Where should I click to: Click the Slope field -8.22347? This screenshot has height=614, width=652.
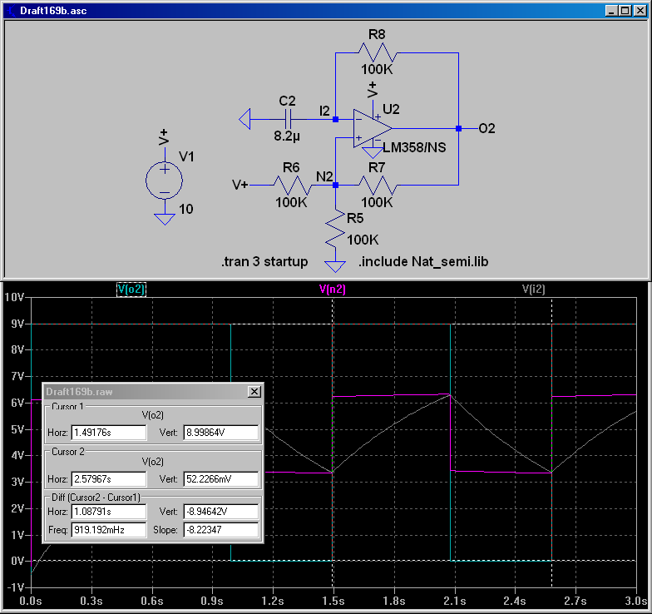click(221, 530)
